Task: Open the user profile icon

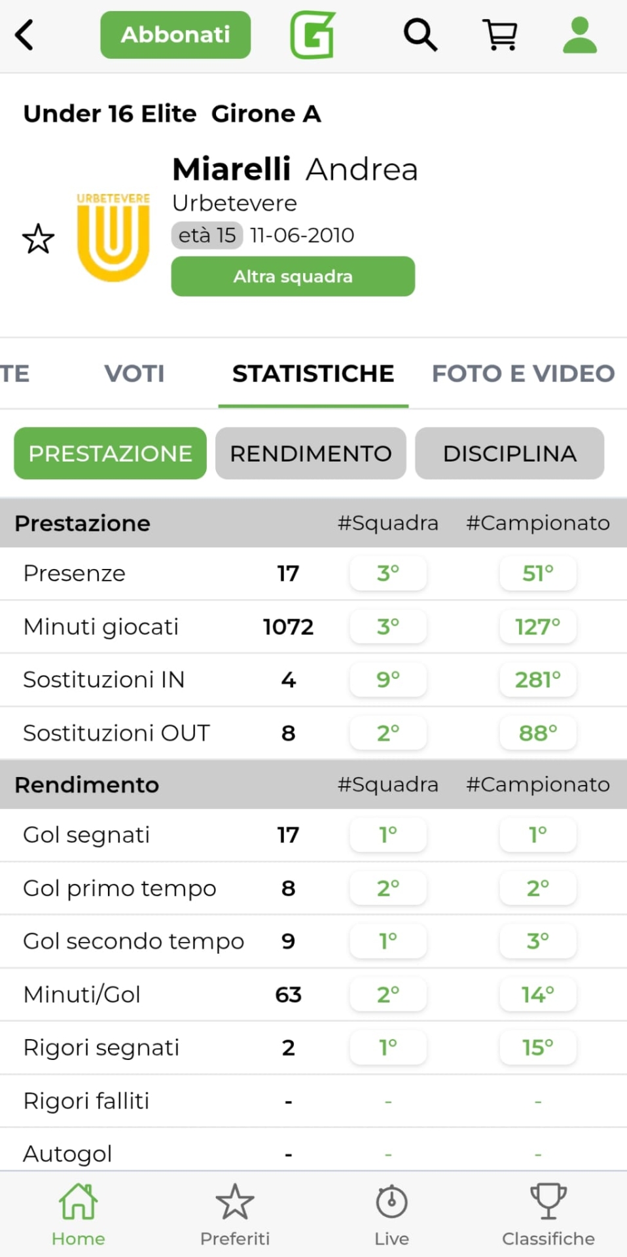Action: click(580, 35)
